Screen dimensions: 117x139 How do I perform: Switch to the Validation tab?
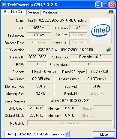pos(49,12)
